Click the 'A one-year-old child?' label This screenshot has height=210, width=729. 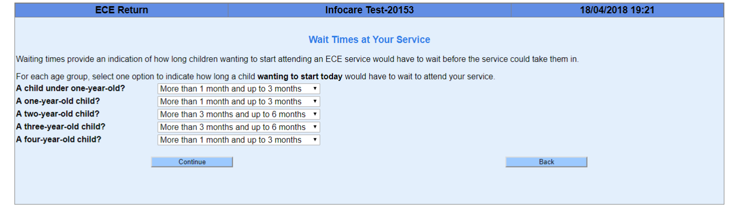tap(57, 101)
